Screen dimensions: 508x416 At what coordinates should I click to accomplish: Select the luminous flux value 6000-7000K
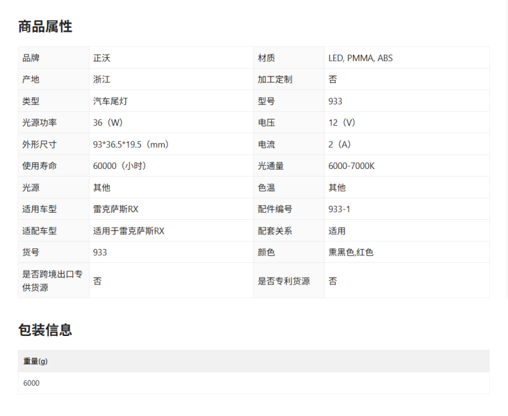click(x=351, y=166)
